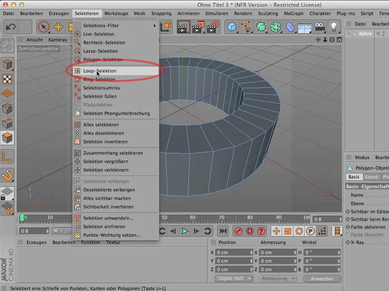Toggle 'Sichtbar im Editor' radio option
Image resolution: width=389 pixels, height=291 pixels.
tap(348, 211)
